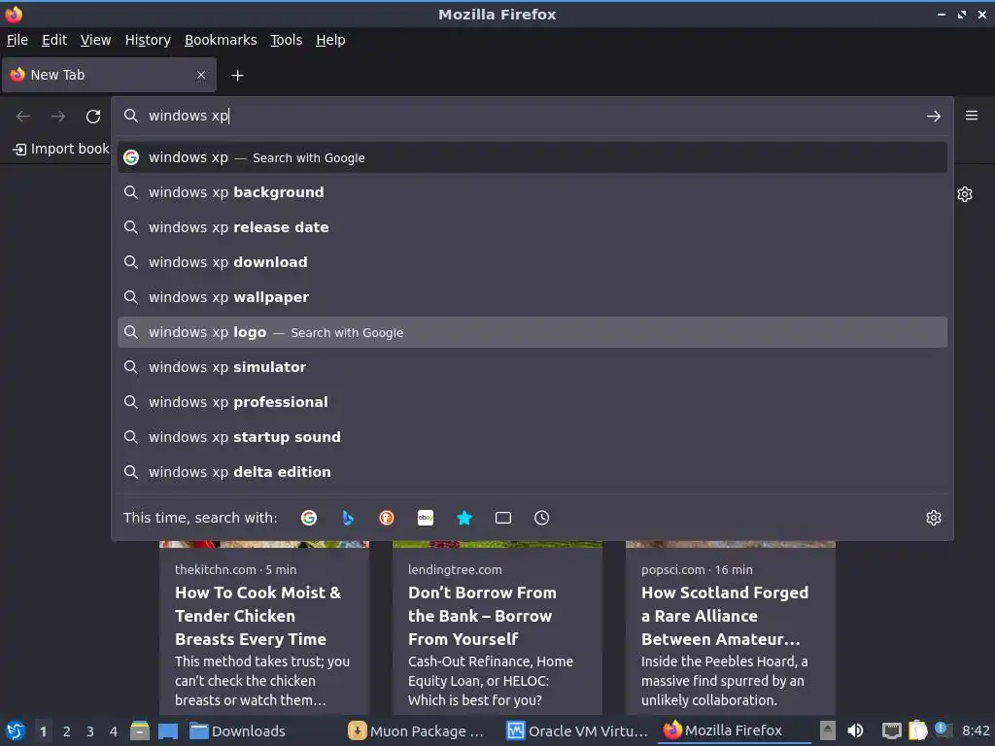The width and height of the screenshot is (995, 746).
Task: Pick 'windows xp wallpaper' suggestion
Action: click(x=532, y=297)
